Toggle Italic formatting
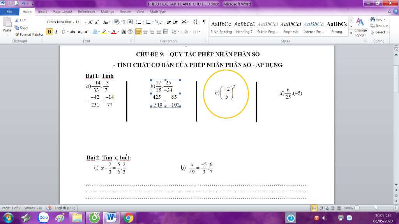Screen dimensions: 399x224 pos(56,32)
